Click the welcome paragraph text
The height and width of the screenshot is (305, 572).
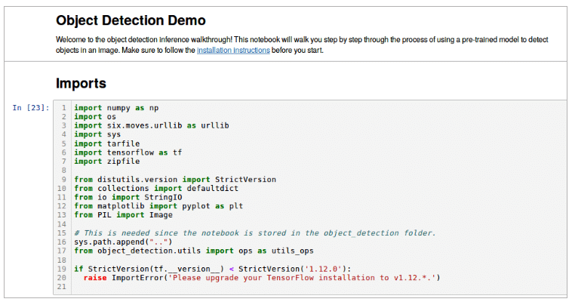[302, 39]
